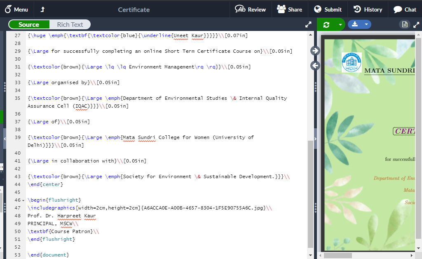The height and width of the screenshot is (259, 422).
Task: Collapse the flushright block at line 46
Action: coord(23,200)
